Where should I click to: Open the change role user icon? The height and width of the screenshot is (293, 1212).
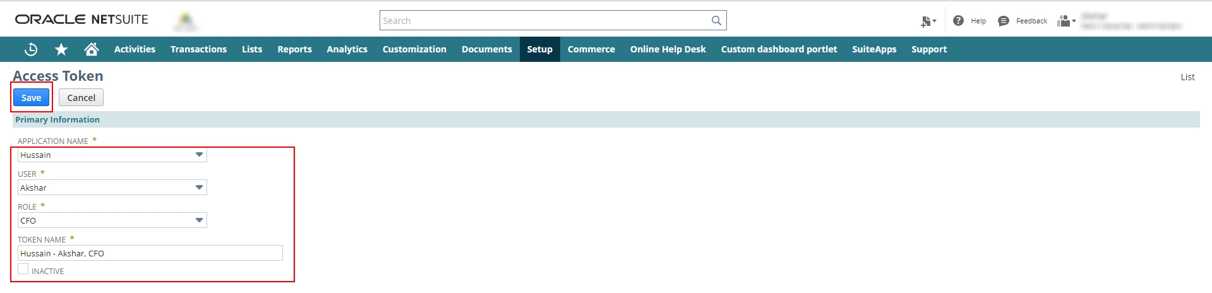click(x=1066, y=21)
